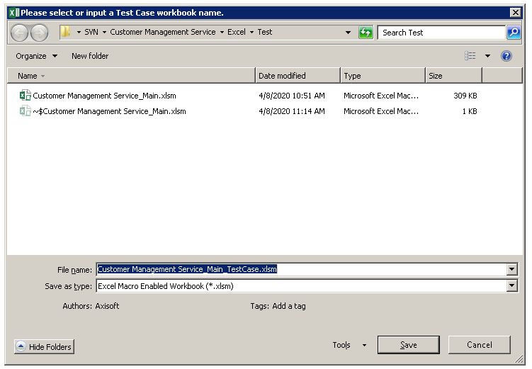This screenshot has width=532, height=369.
Task: Select the ~$Customer Management Service_Main.xlsm temp file
Action: 109,111
